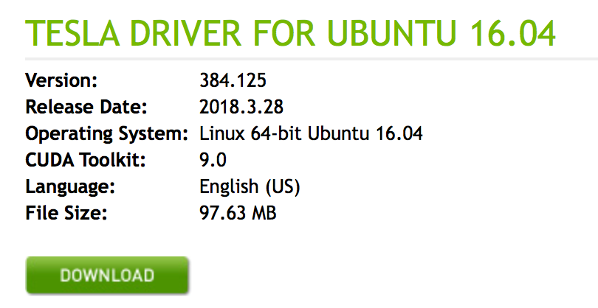Select the CUDA Toolkit value '9.0'
The height and width of the screenshot is (308, 598).
click(x=213, y=161)
